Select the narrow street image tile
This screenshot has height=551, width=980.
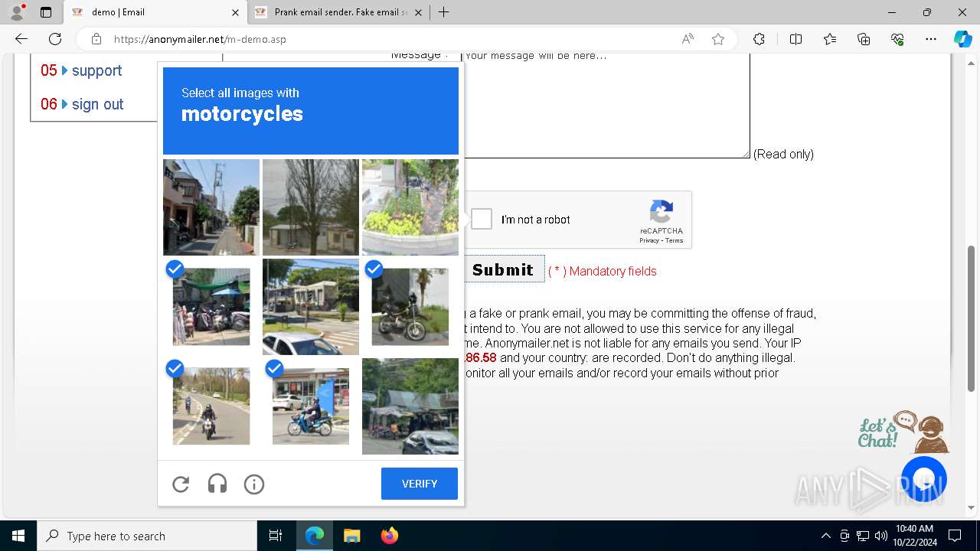click(x=211, y=207)
